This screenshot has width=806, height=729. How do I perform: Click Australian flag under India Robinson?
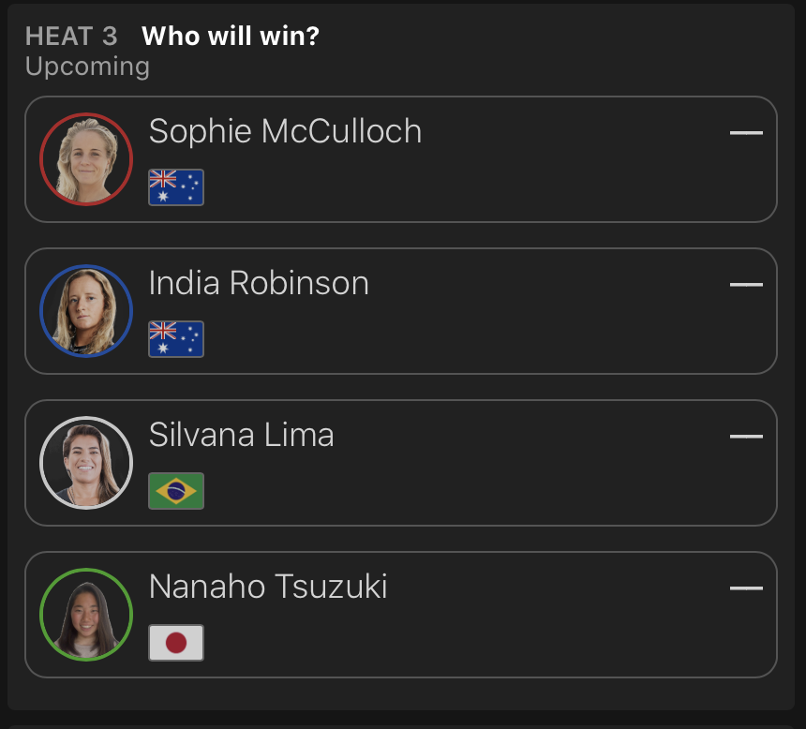point(176,339)
